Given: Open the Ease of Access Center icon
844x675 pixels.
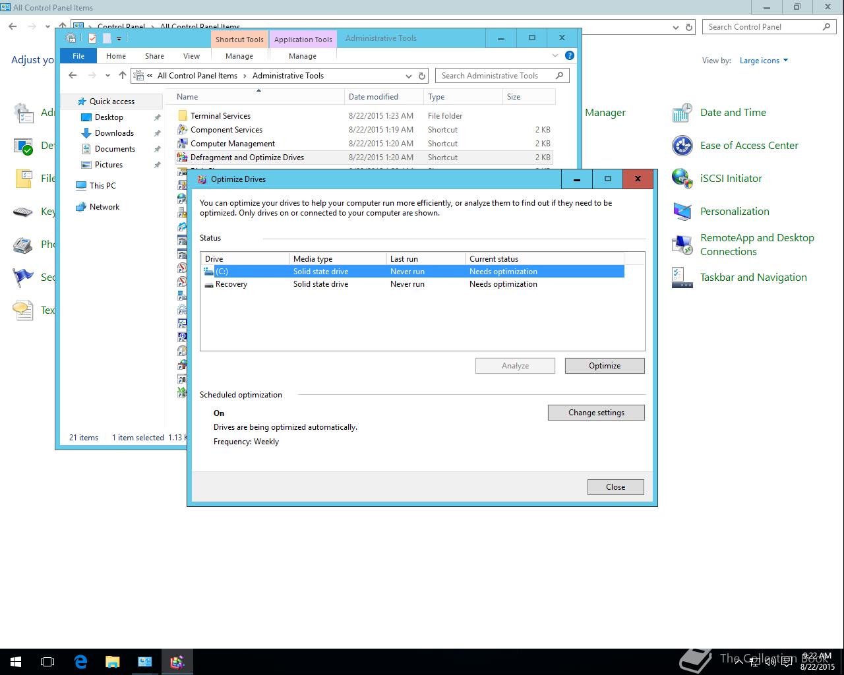Looking at the screenshot, I should [x=682, y=146].
